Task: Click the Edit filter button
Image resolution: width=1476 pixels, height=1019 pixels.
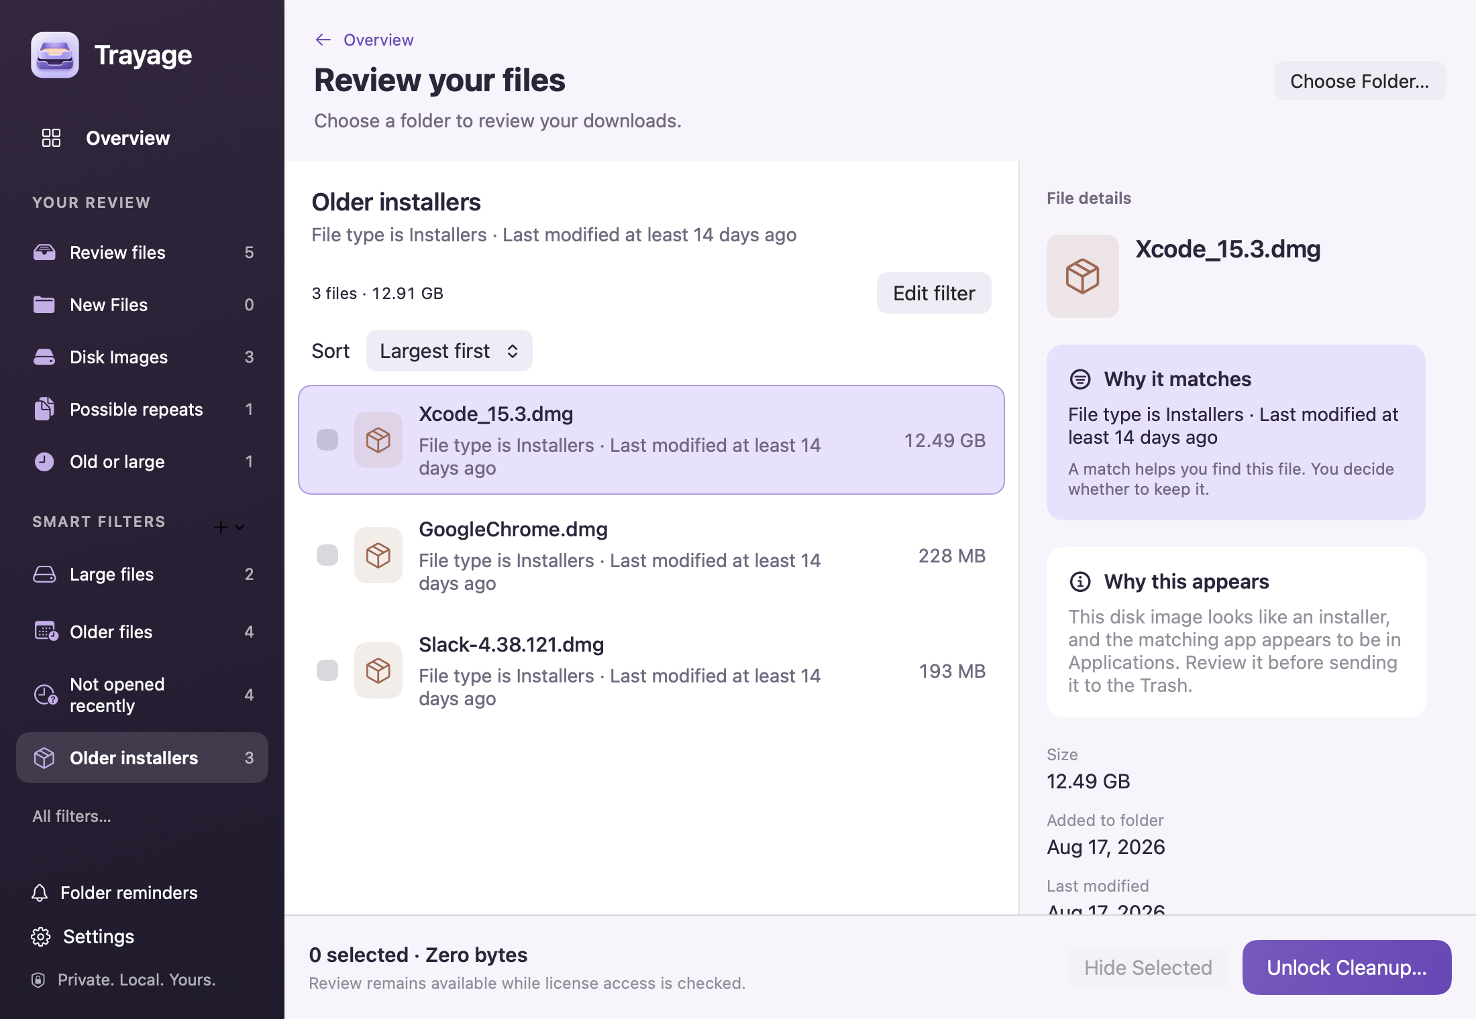Action: (x=934, y=293)
